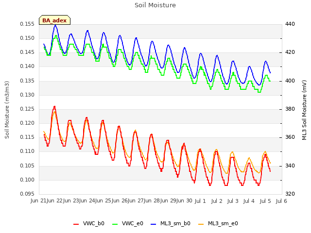Click the Jul 6 date label

(x=281, y=201)
